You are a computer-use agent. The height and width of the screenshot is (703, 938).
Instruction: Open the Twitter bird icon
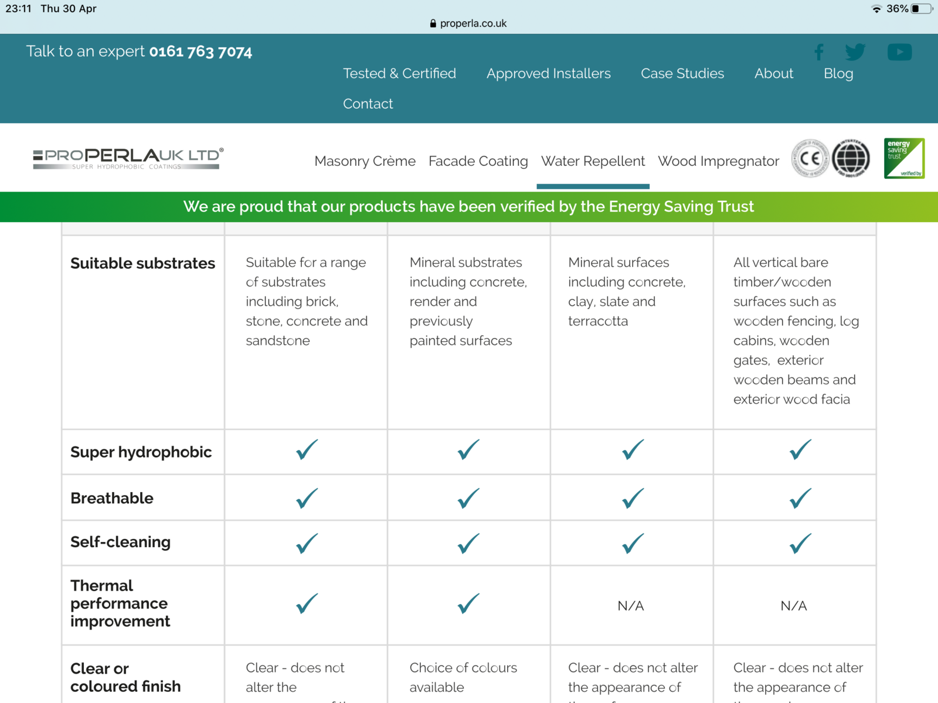point(855,52)
